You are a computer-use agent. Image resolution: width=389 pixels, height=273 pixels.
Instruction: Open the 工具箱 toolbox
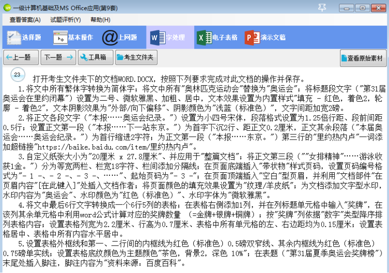coord(95,57)
